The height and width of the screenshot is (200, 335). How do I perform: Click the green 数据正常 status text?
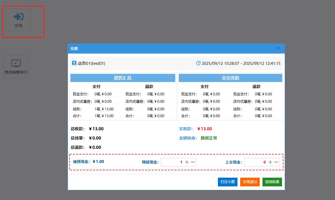coord(209,138)
